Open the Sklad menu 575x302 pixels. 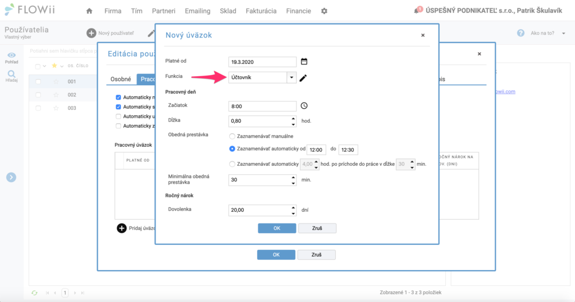pyautogui.click(x=228, y=11)
